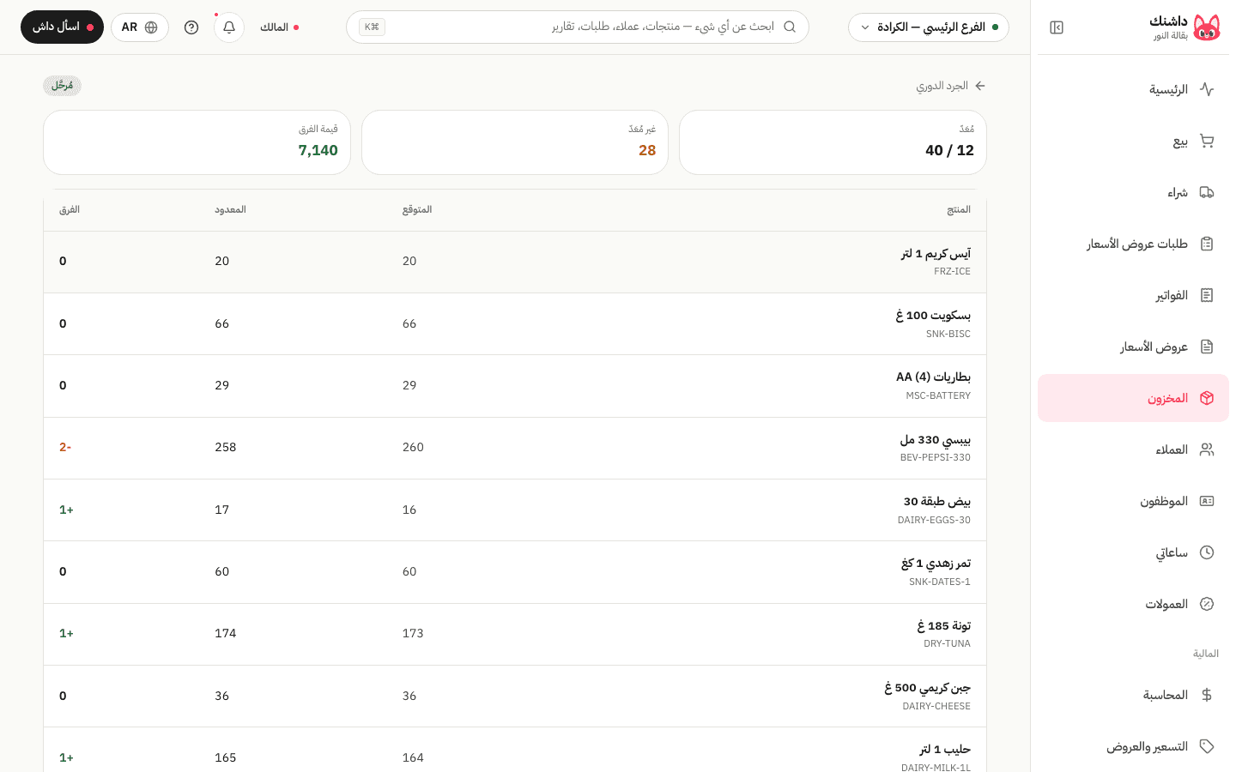Click the clock icon beside ساعاتي
The height and width of the screenshot is (772, 1236).
1207,552
